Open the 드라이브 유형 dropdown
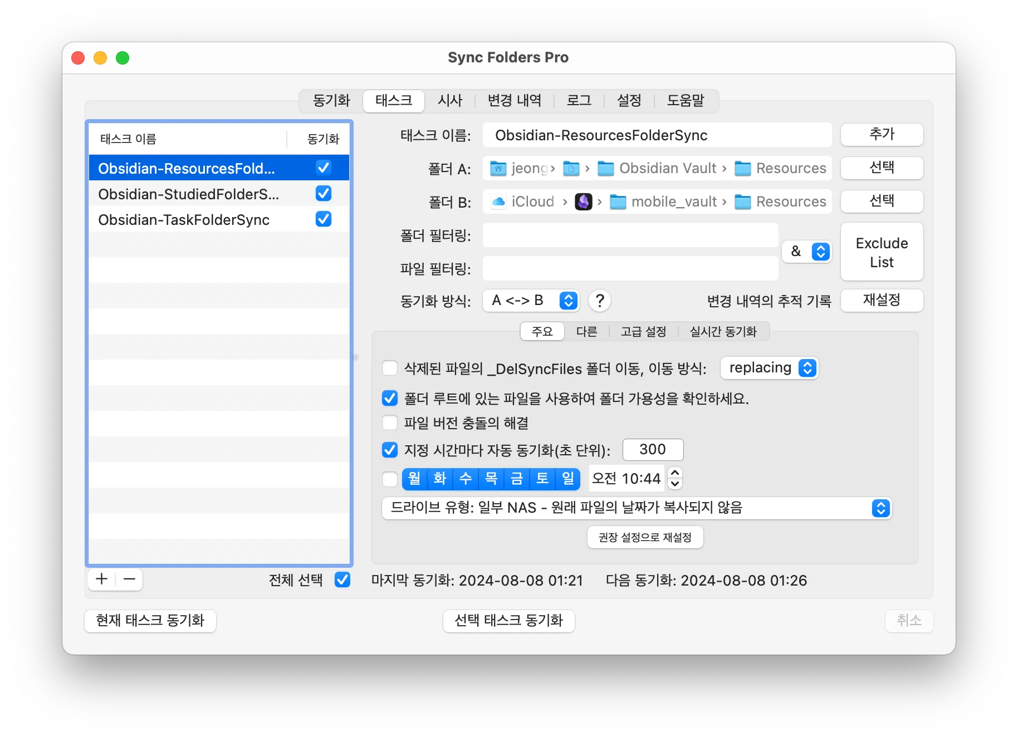The width and height of the screenshot is (1018, 737). coord(637,508)
